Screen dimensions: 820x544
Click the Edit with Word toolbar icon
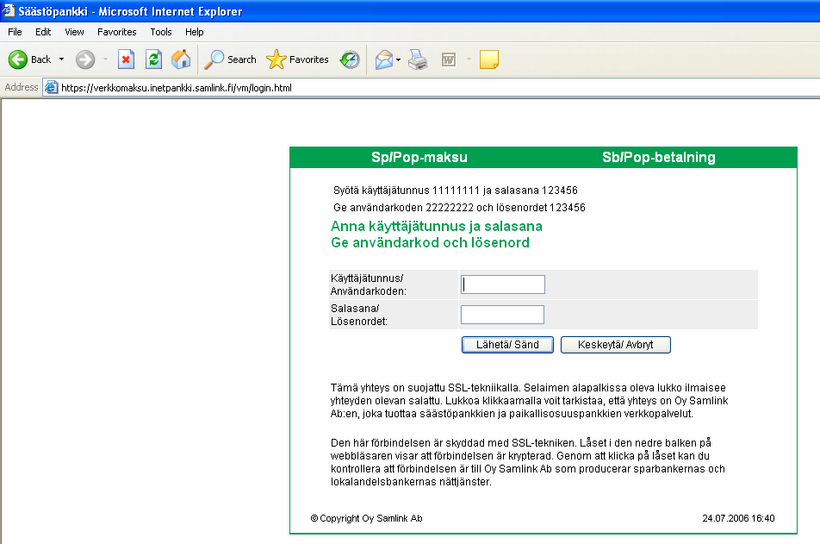pos(449,59)
